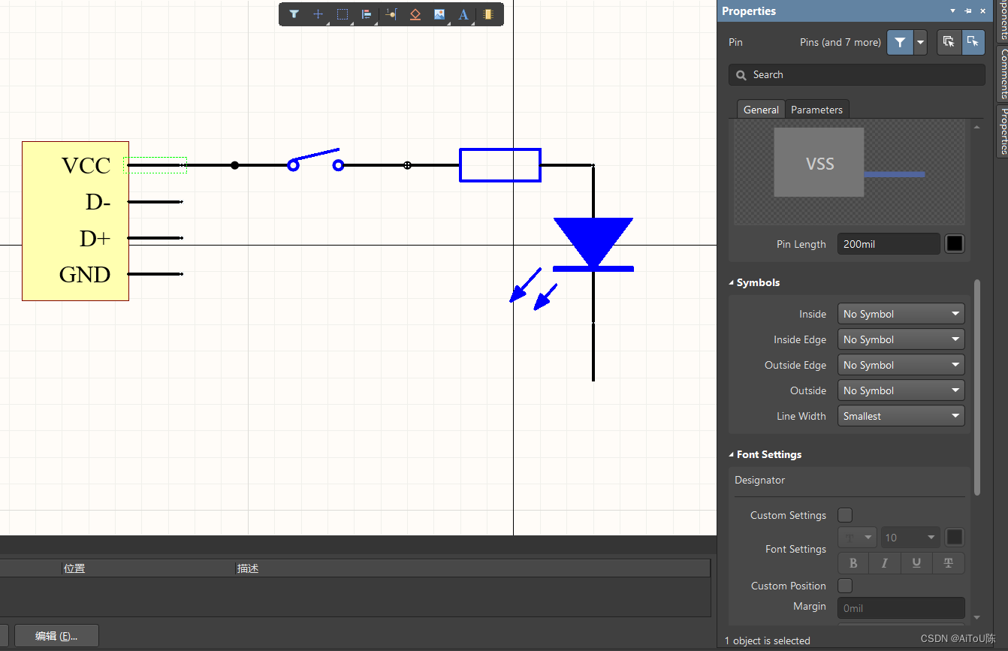Choose the Place Pin tool
1008x651 pixels.
tap(391, 14)
